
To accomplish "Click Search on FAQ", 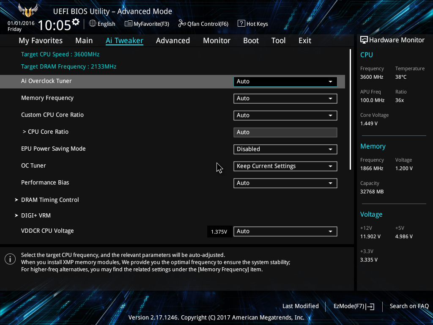I will click(409, 306).
